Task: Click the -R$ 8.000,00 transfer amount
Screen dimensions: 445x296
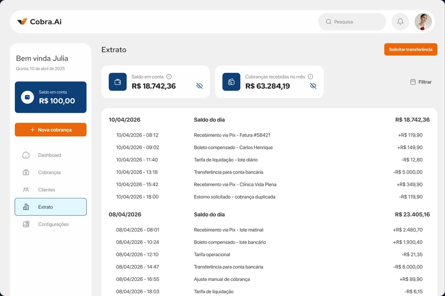Action: tap(408, 267)
